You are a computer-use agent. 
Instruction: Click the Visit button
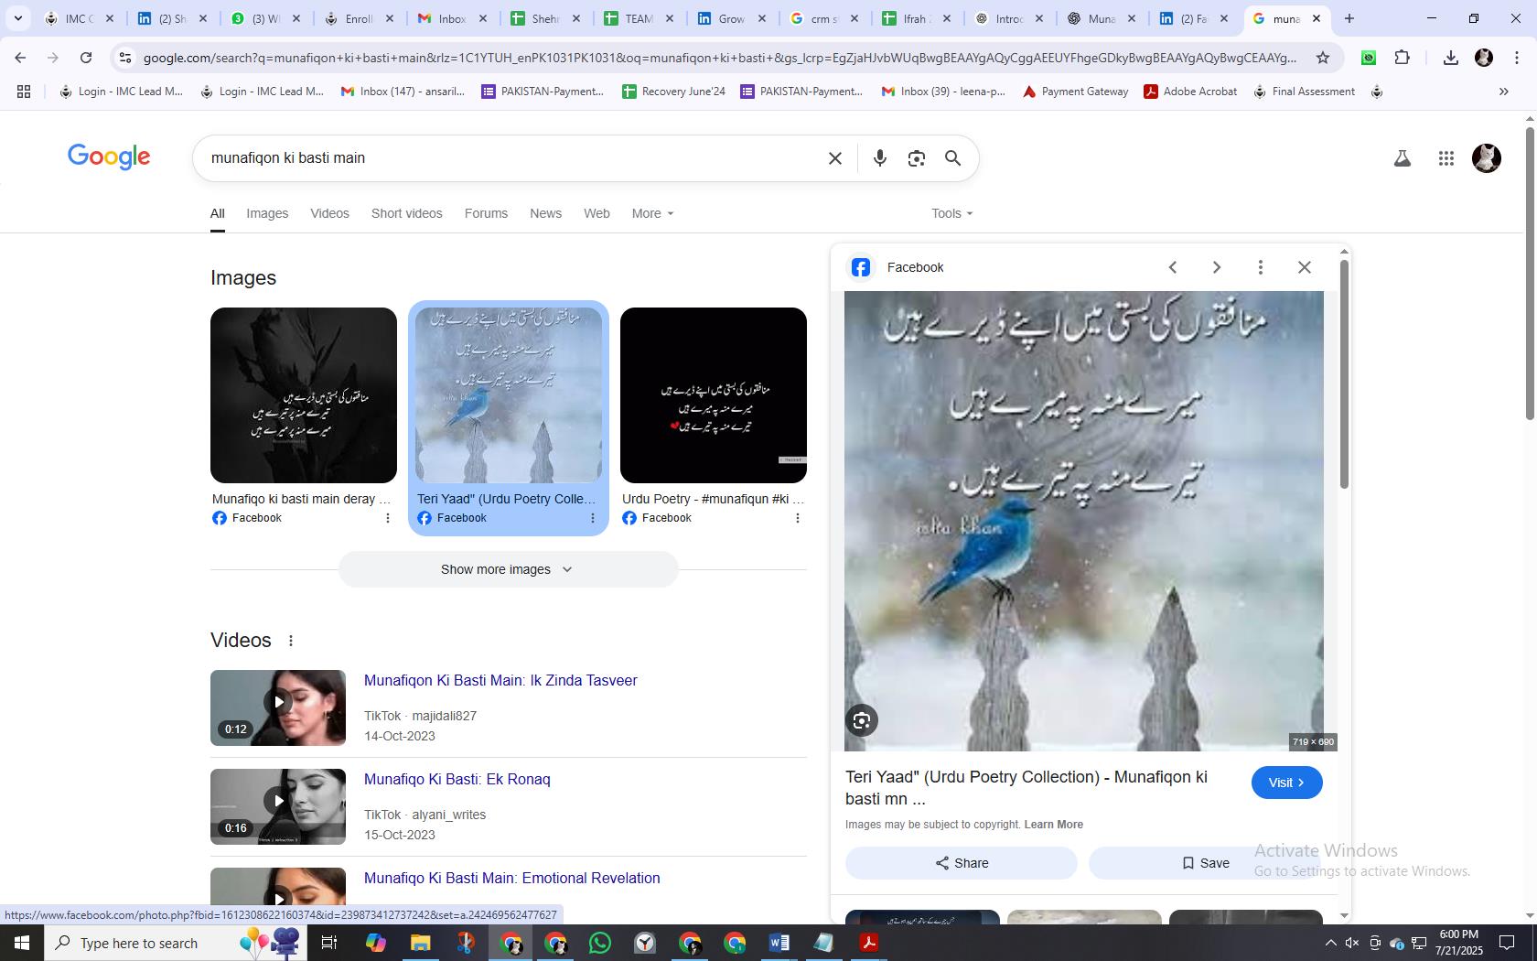[x=1286, y=783]
